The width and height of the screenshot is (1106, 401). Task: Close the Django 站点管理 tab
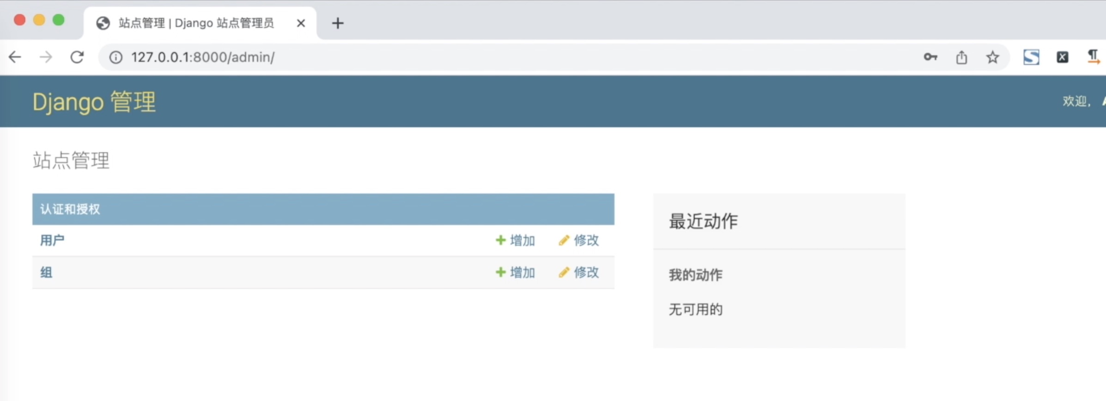tap(301, 23)
